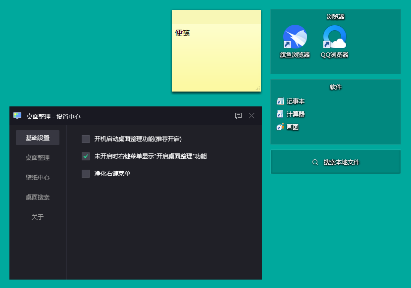Close the 设置中心 window
Viewport: 411px width, 288px height.
tap(252, 116)
